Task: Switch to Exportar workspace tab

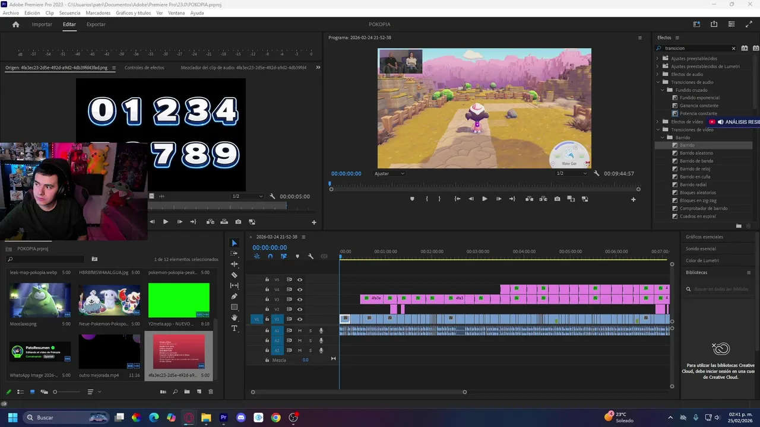Action: pyautogui.click(x=96, y=24)
